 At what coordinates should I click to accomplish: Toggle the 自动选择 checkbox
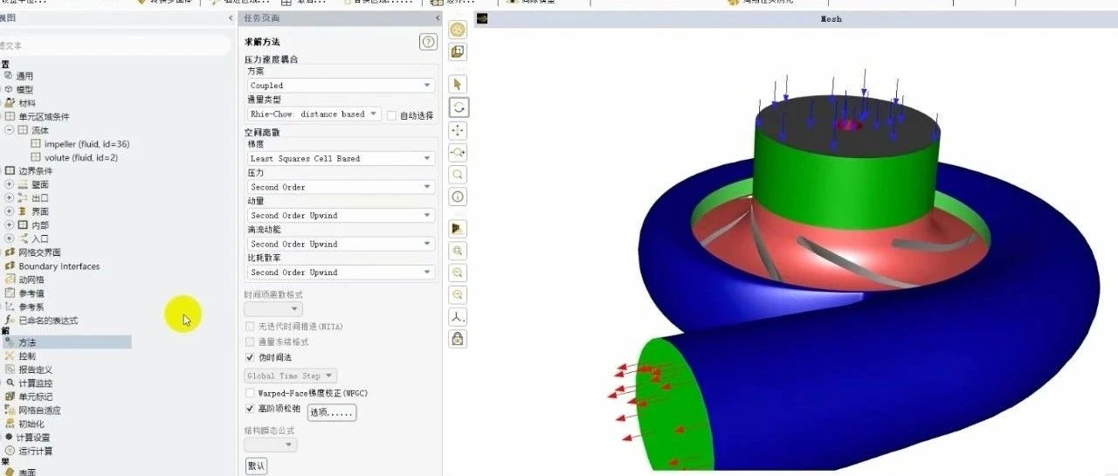tap(391, 114)
